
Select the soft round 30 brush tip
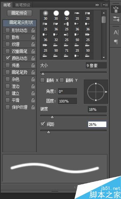tap(45, 15)
